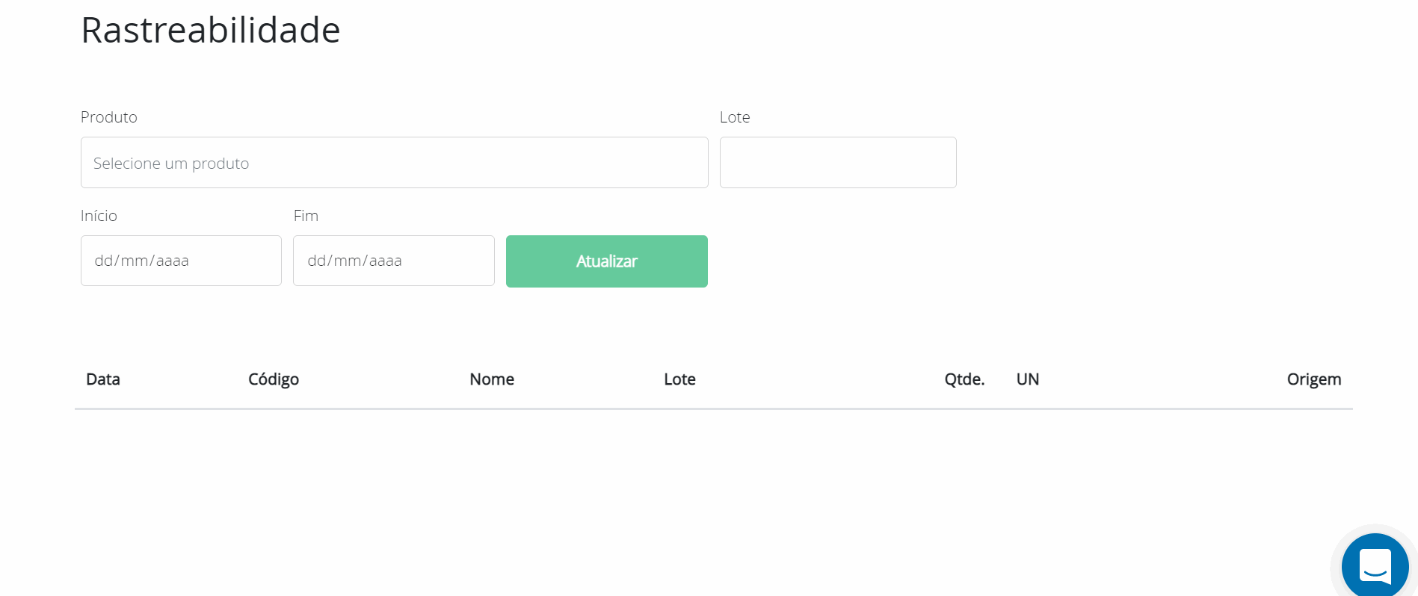The image size is (1418, 596).
Task: Select the month segment of Fim date
Action: point(346,261)
